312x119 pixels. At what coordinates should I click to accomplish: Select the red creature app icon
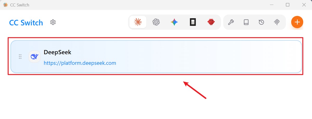[211, 22]
